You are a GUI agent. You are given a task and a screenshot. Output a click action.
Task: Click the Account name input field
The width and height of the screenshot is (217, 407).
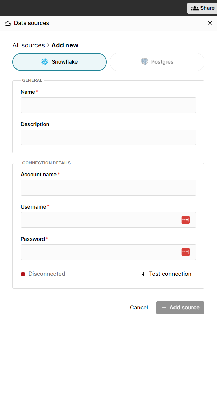click(x=108, y=188)
